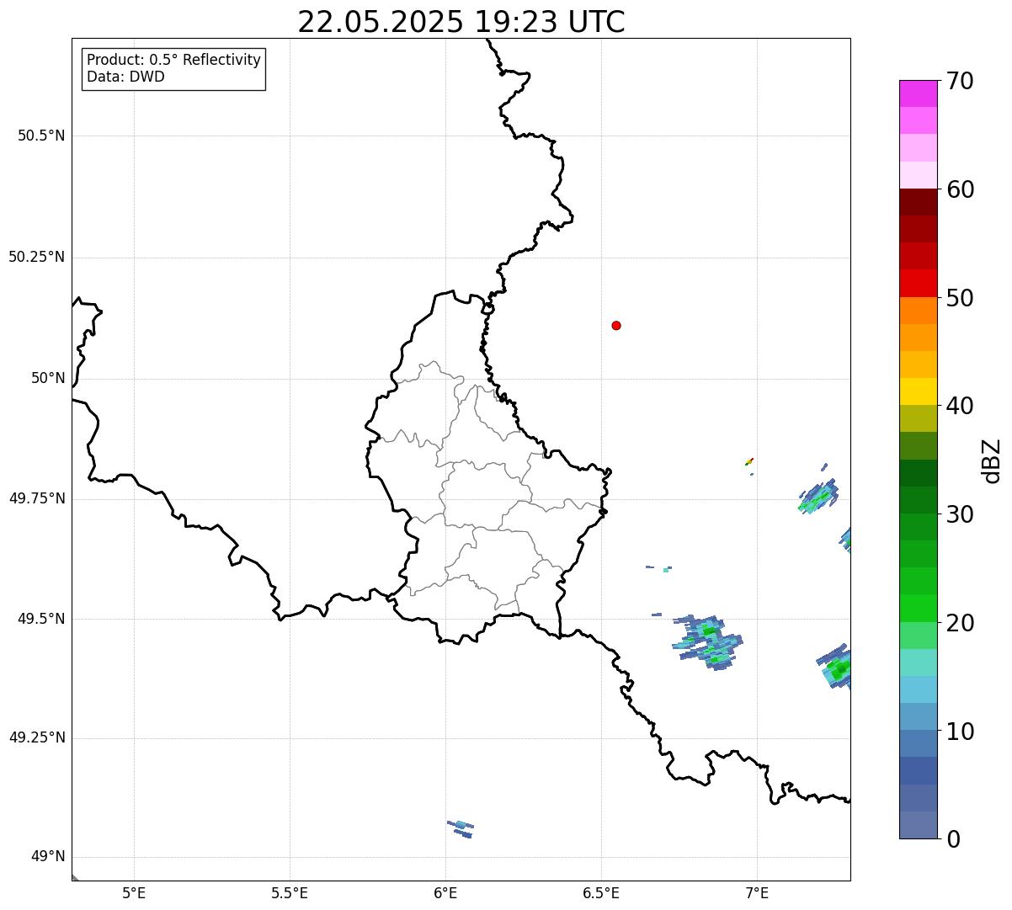Click the "Data: DWD" label
Screen dimensions: 1012x910
(126, 77)
